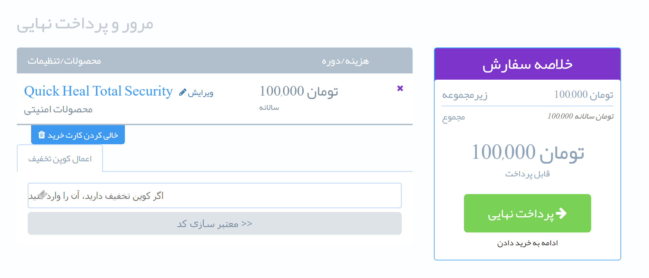Click the هزینه/دوره column header
This screenshot has width=649, height=278.
345,61
